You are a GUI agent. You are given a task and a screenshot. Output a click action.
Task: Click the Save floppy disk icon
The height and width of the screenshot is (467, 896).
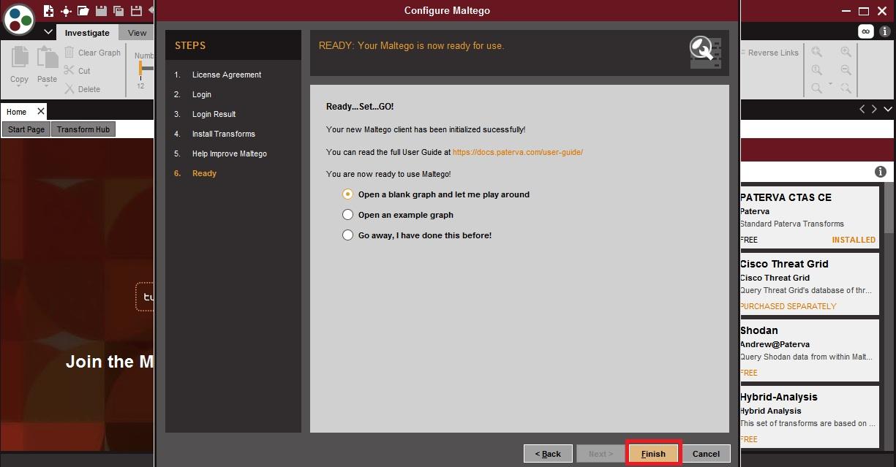[101, 11]
